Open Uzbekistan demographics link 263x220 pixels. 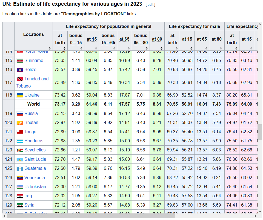[35, 187]
